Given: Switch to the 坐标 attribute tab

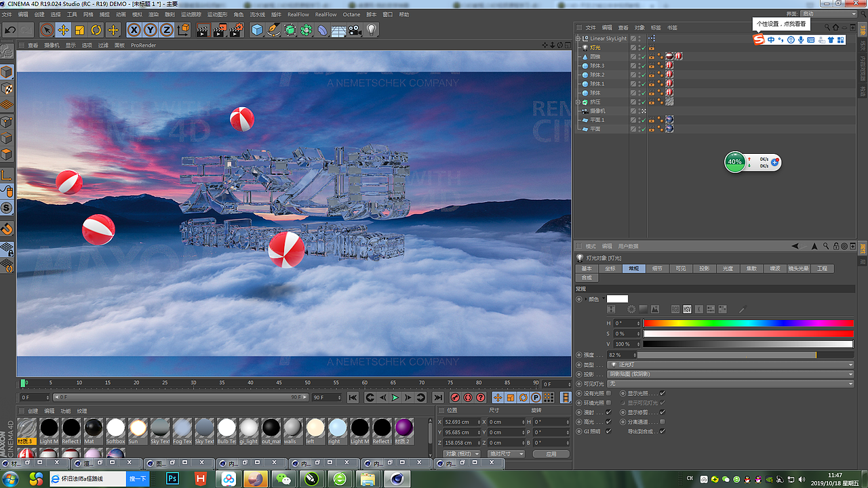Looking at the screenshot, I should 610,268.
